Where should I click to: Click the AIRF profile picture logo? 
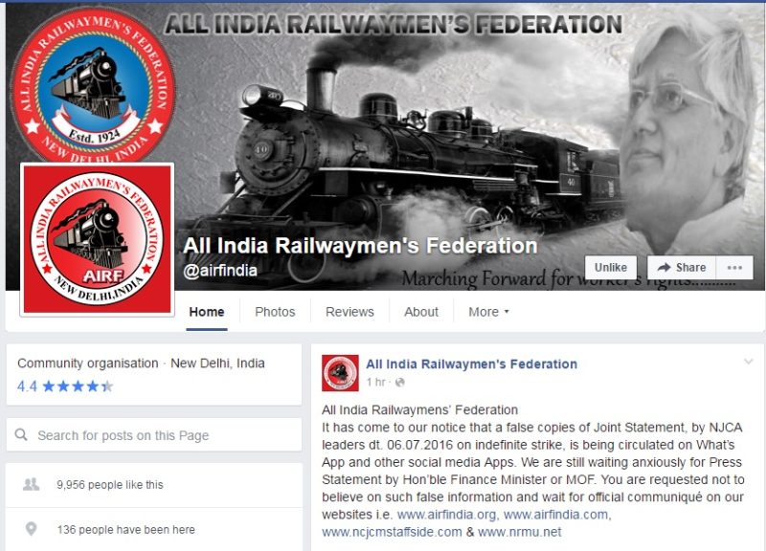click(98, 239)
